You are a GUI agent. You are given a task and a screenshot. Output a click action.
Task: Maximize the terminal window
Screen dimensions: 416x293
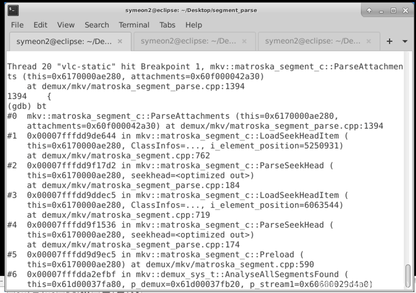pyautogui.click(x=393, y=10)
